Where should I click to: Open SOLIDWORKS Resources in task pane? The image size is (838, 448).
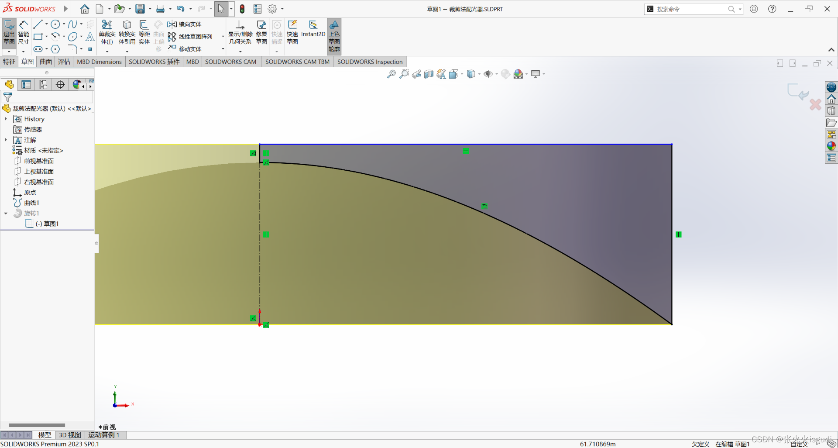[x=831, y=87]
